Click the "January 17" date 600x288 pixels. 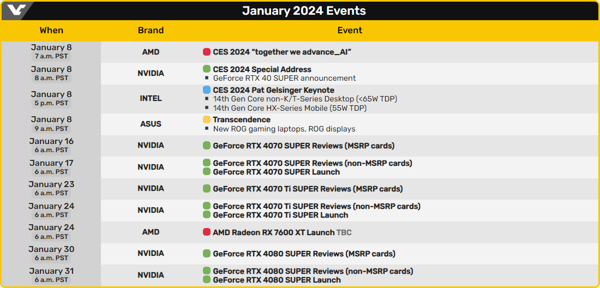click(51, 163)
